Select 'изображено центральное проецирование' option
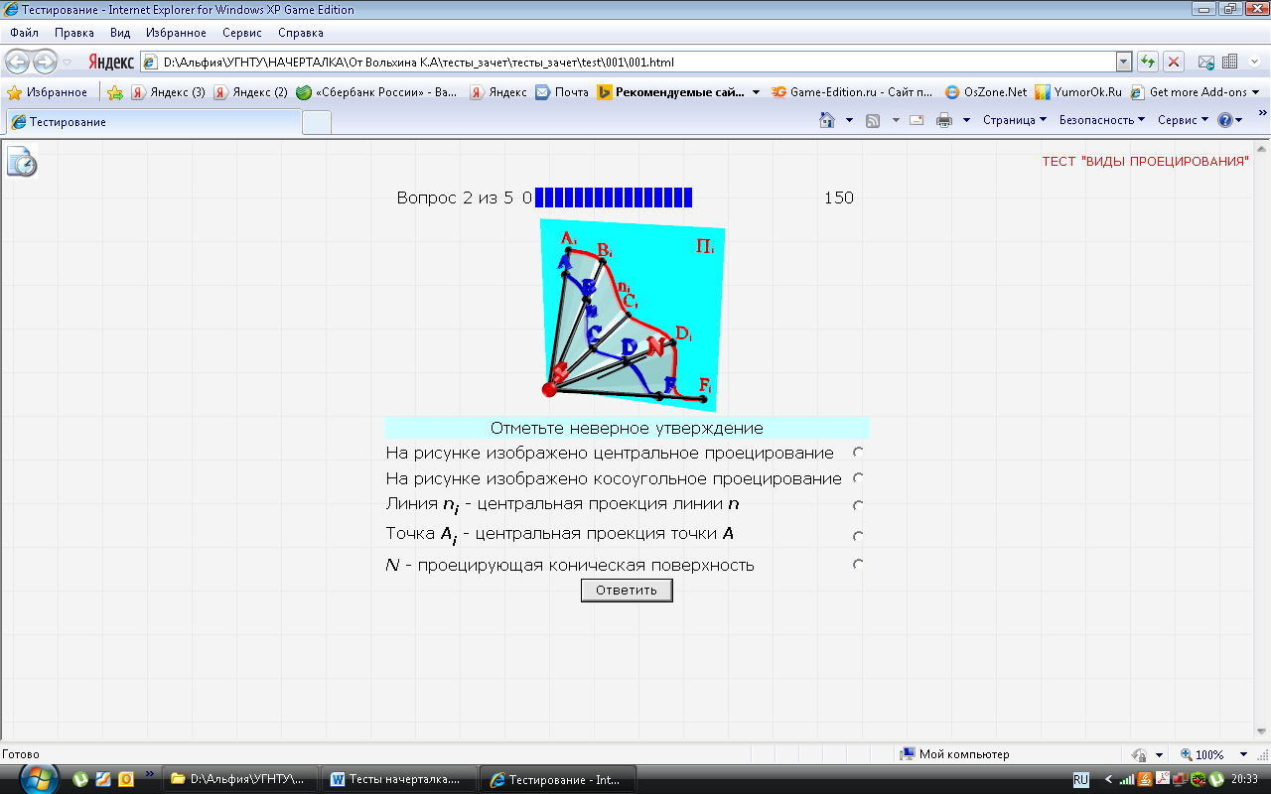Image resolution: width=1271 pixels, height=794 pixels. tap(858, 453)
